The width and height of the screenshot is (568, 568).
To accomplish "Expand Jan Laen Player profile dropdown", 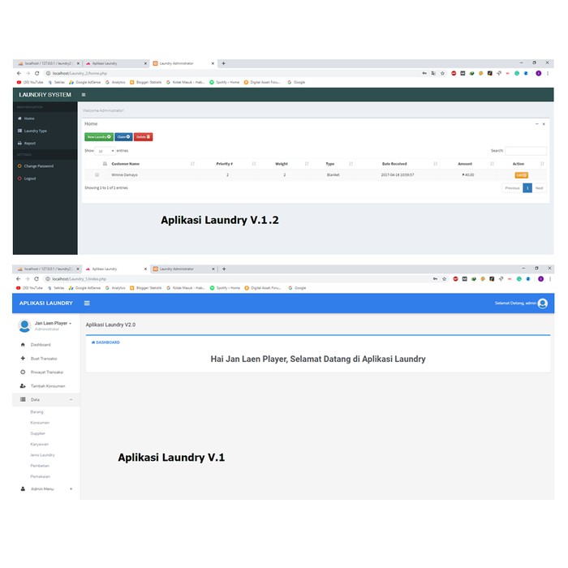I will click(70, 323).
